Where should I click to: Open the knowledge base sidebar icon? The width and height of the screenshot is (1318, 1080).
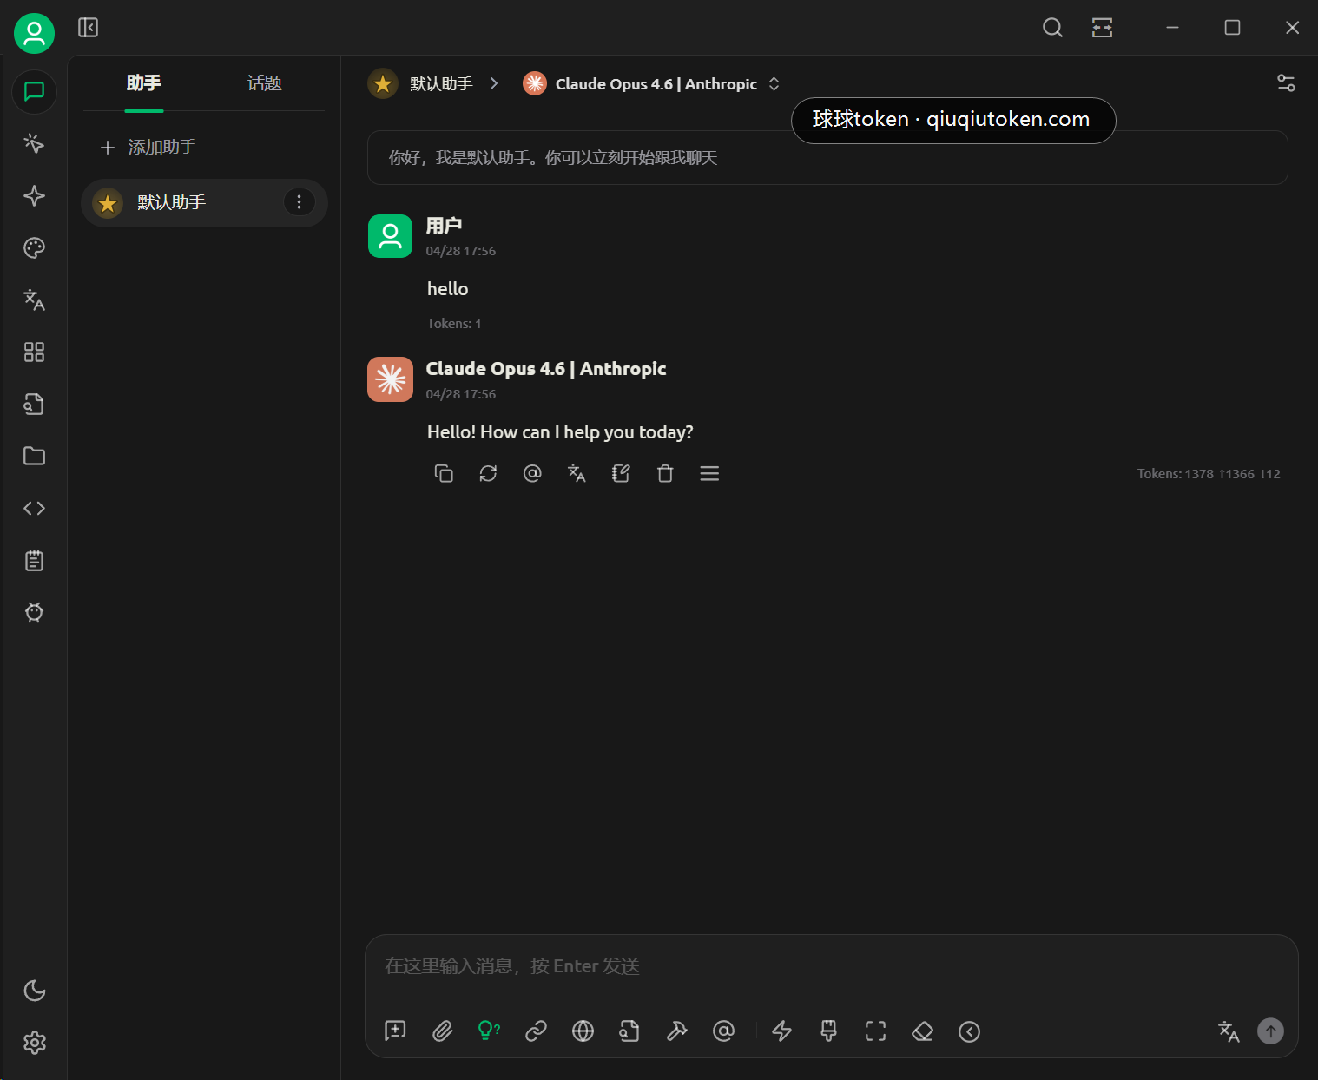coord(34,404)
